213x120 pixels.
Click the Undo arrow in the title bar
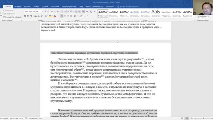coord(3,2)
